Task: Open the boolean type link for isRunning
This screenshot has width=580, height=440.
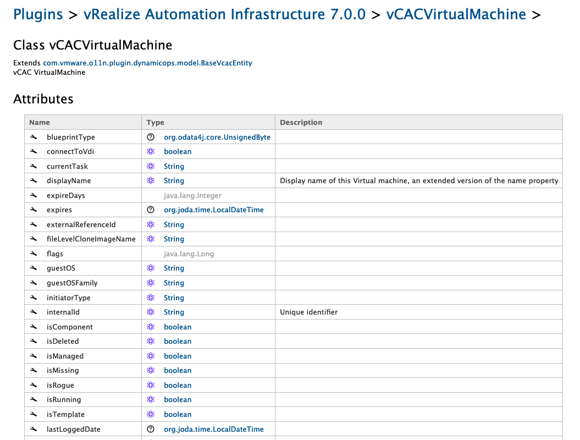Action: [x=178, y=400]
